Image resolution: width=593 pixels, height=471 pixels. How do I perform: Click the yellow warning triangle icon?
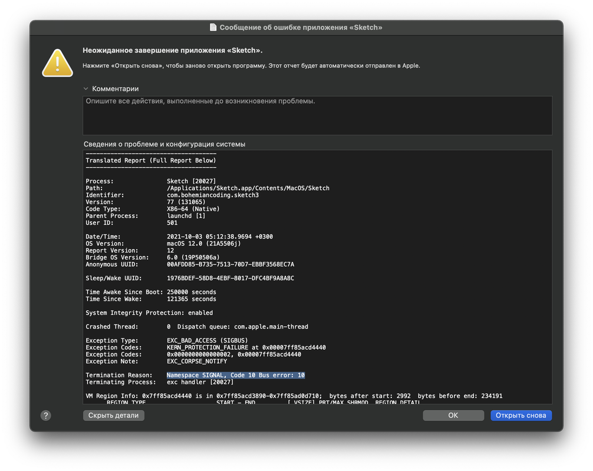coord(58,63)
